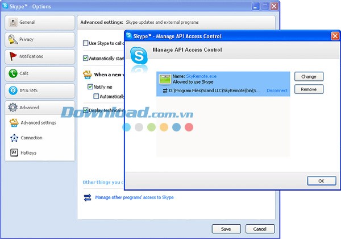Screen dimensions: 341x239
Task: Enable 'Use Skype to call' checkbox
Action: pyautogui.click(x=86, y=43)
